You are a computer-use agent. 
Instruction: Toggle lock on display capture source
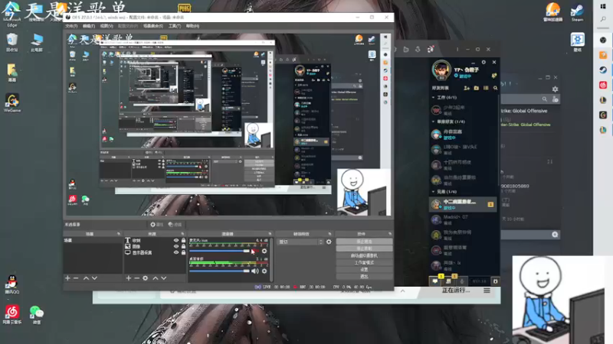(x=183, y=252)
